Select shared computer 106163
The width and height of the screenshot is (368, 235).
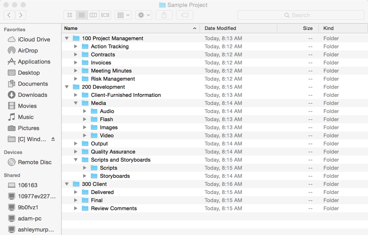click(x=23, y=185)
